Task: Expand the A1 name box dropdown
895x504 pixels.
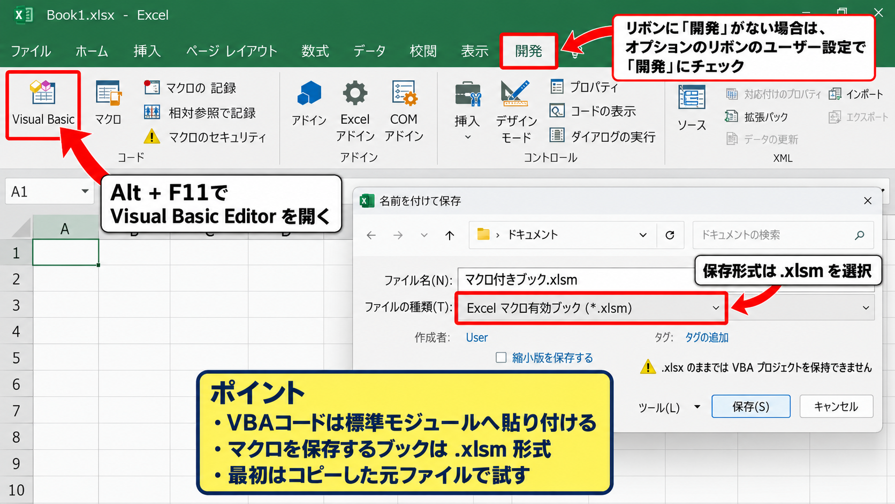Action: tap(85, 191)
